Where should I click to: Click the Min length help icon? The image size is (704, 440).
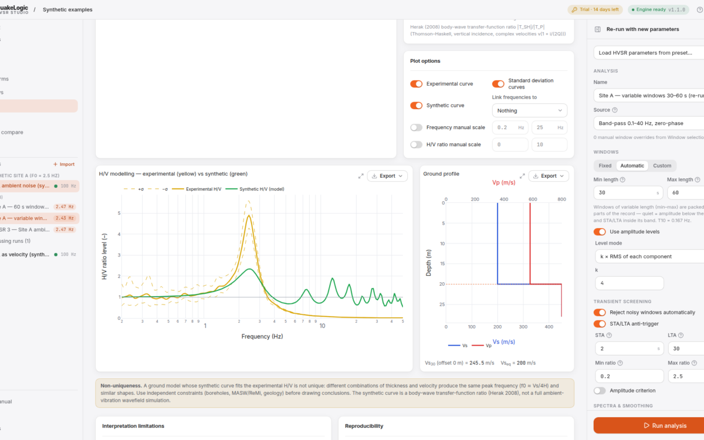(622, 180)
